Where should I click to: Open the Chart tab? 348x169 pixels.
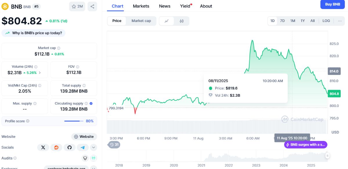tap(117, 6)
